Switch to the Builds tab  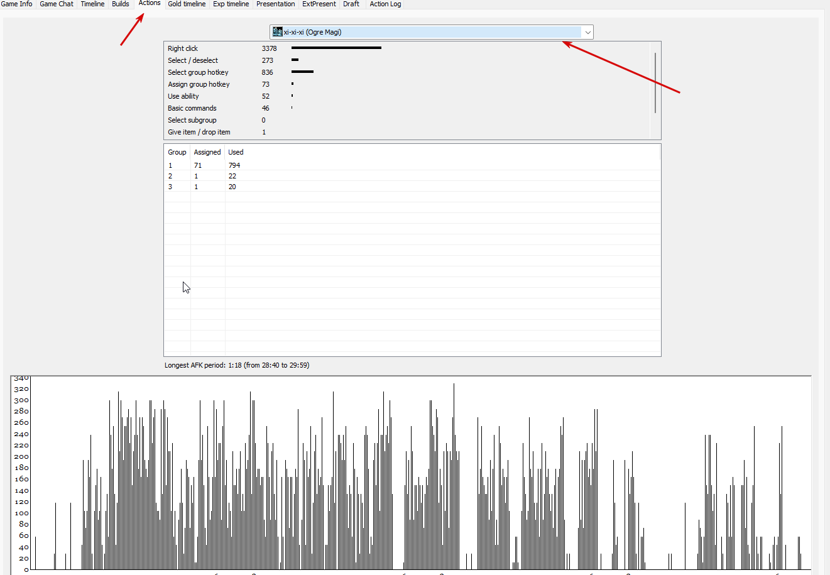point(121,4)
